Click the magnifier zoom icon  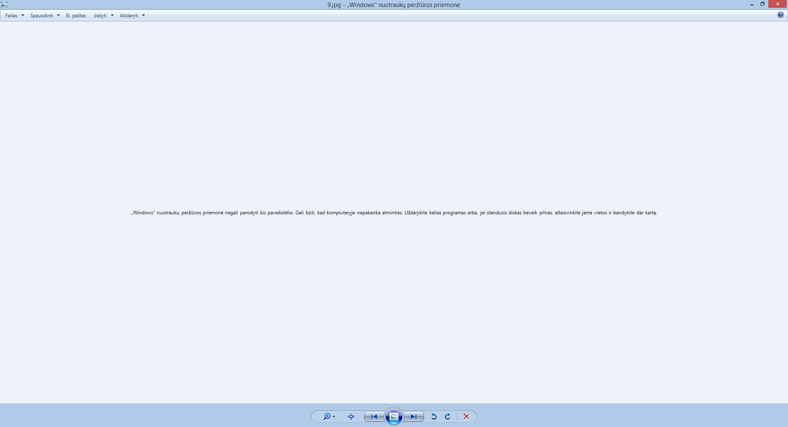tap(327, 416)
